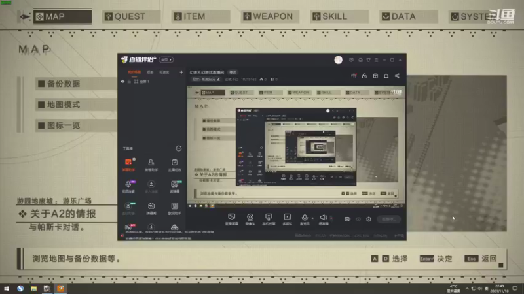Open the Windows Start menu
Image resolution: width=524 pixels, height=294 pixels.
click(7, 288)
